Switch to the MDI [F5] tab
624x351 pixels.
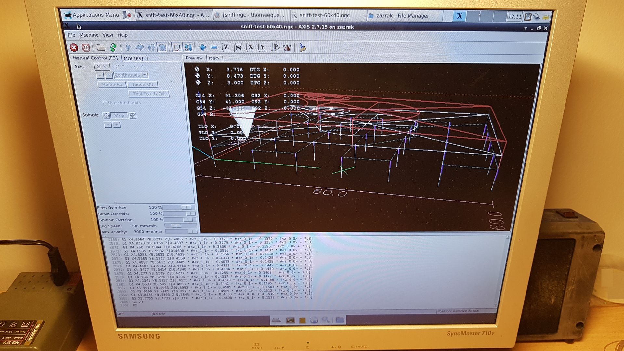tap(134, 58)
